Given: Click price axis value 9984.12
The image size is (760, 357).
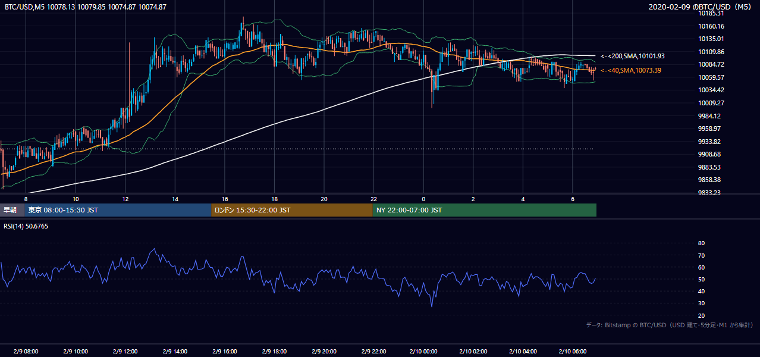Looking at the screenshot, I should [710, 116].
